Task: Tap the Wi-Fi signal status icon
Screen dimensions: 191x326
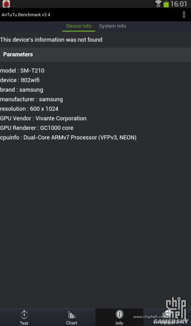Action: coord(158,3)
